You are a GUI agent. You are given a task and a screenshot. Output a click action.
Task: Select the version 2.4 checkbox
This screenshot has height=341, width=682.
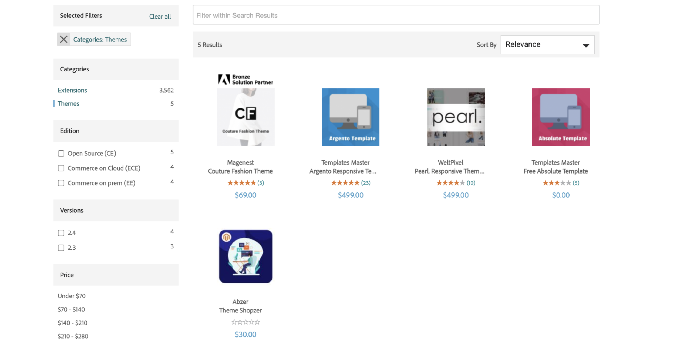tap(61, 233)
